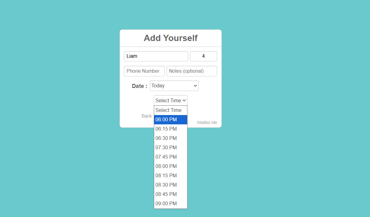Click the name field showing Liam

coord(156,56)
